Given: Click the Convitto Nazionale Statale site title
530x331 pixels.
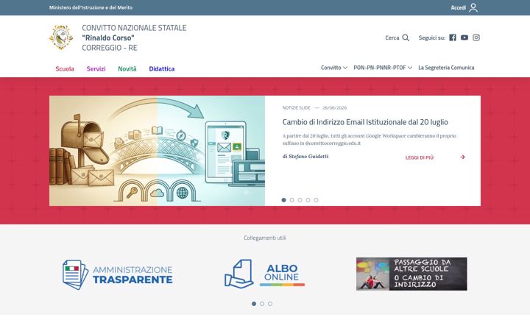Looking at the screenshot, I should tap(134, 38).
